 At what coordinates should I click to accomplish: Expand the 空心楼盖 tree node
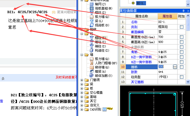point(82,93)
